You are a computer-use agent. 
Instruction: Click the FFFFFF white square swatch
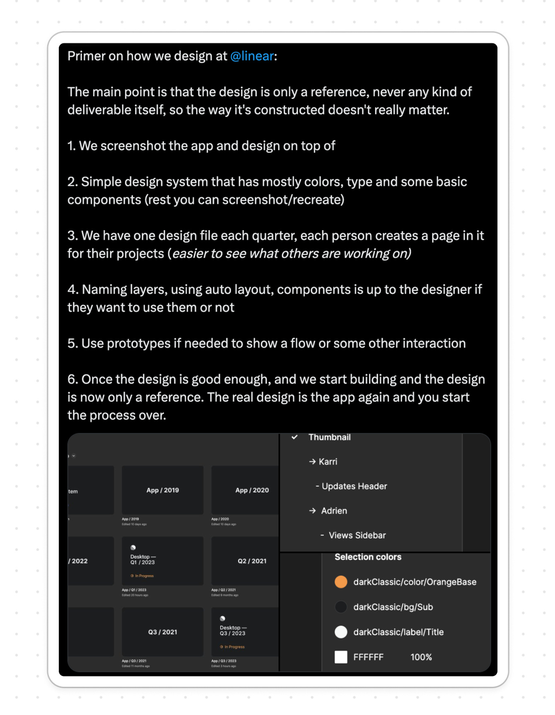(x=340, y=657)
